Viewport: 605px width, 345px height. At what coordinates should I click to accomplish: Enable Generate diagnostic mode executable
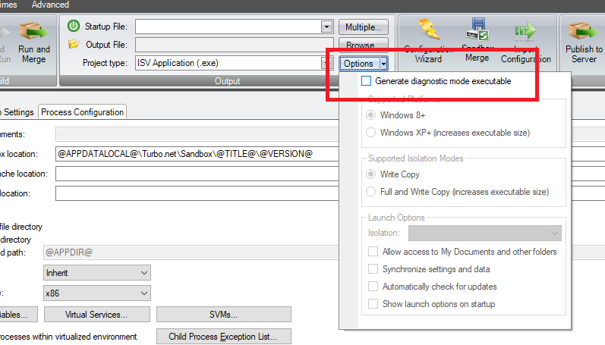pyautogui.click(x=366, y=81)
